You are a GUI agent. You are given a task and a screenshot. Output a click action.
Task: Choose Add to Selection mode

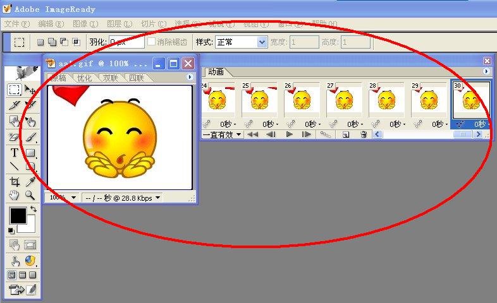pyautogui.click(x=52, y=42)
